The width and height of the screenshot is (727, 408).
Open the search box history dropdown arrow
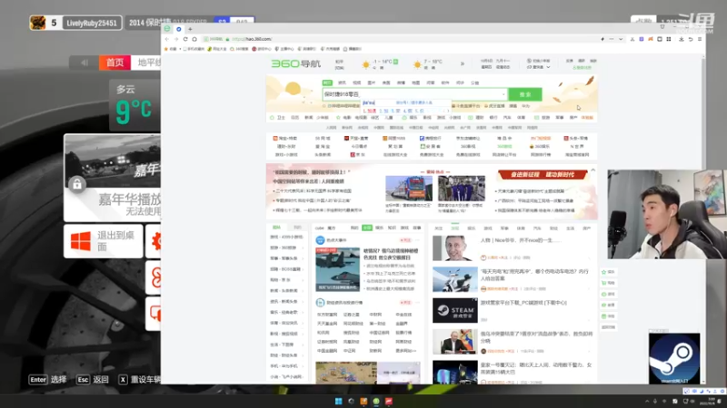pyautogui.click(x=503, y=94)
